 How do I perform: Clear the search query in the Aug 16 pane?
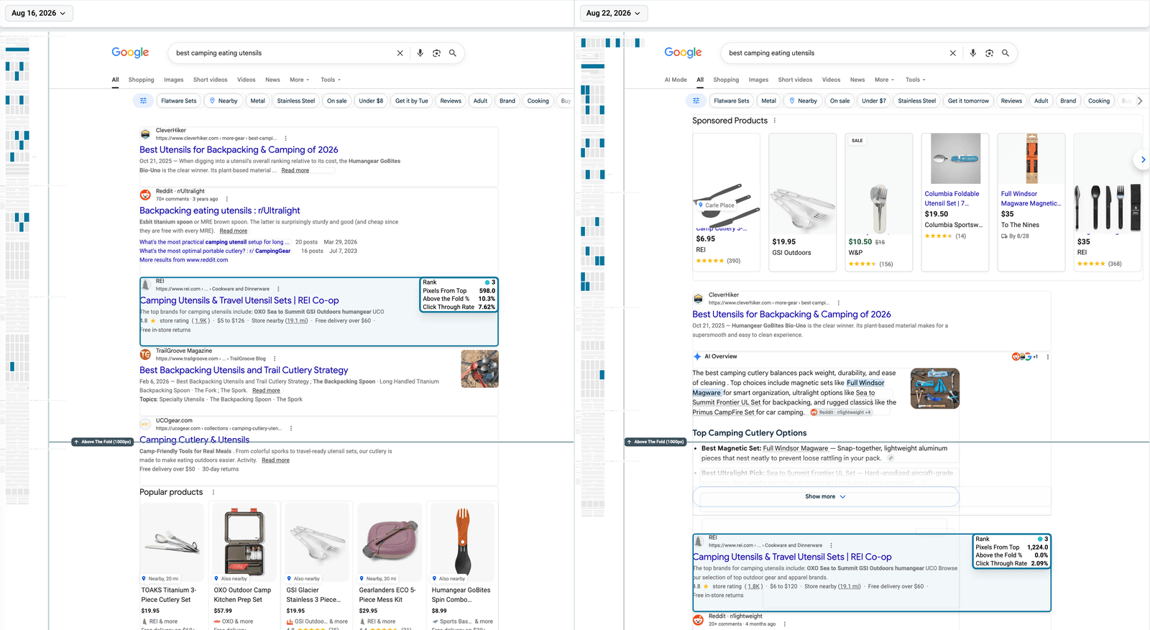(400, 53)
